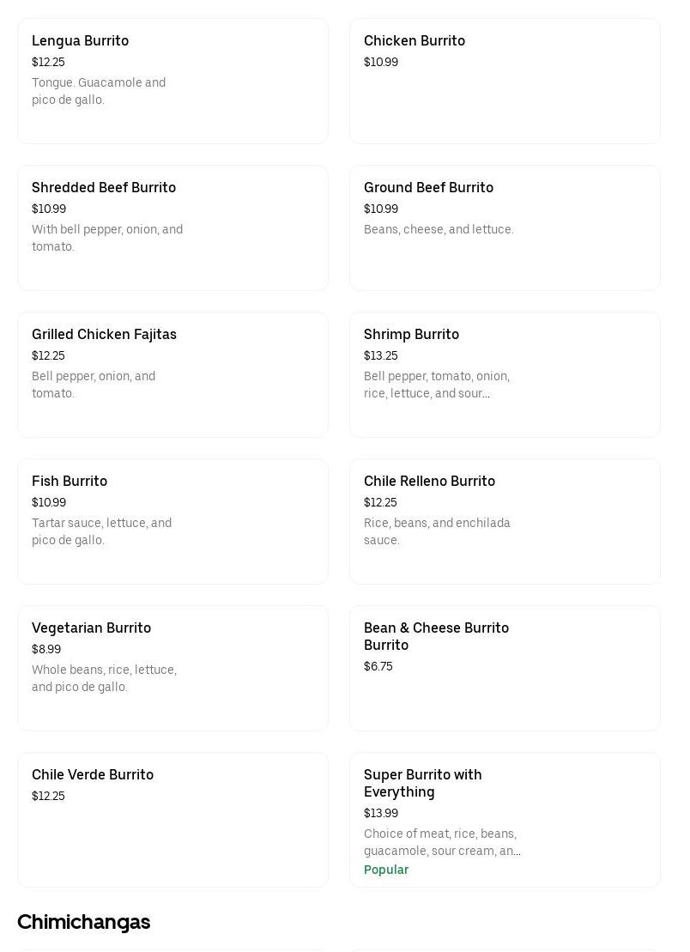690x952 pixels.
Task: Open the Lengua Burrito item card
Action: tap(172, 81)
